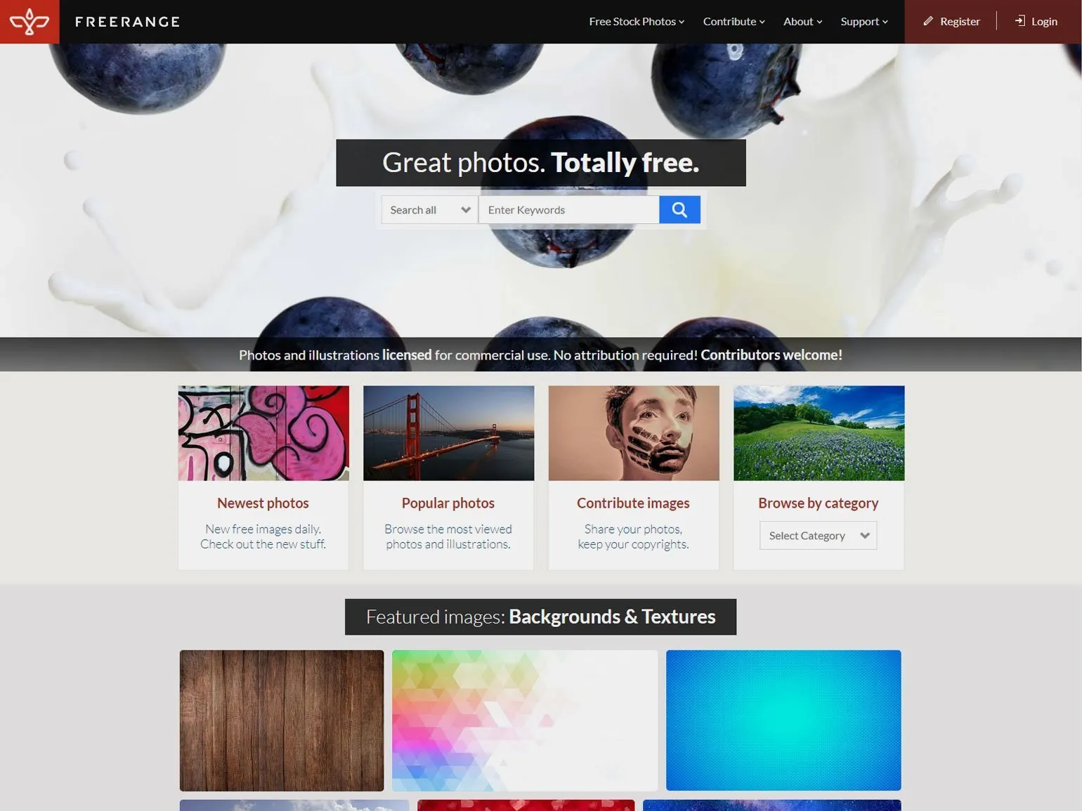Open the colorful hexagon pattern image

click(x=525, y=720)
